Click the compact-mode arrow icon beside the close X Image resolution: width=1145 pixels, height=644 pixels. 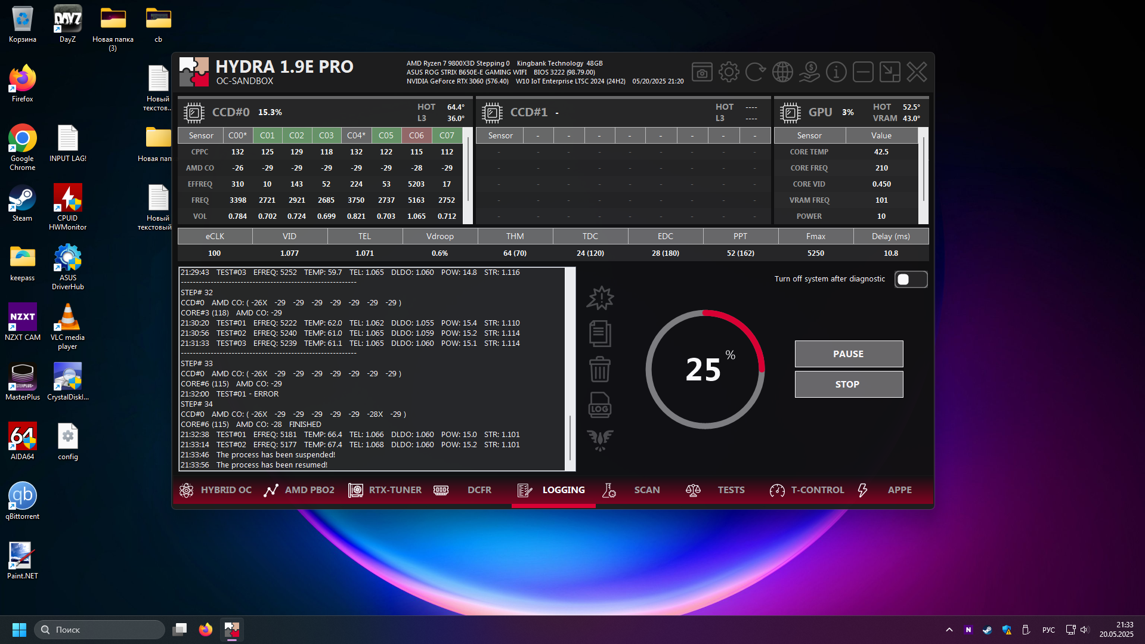pos(890,72)
